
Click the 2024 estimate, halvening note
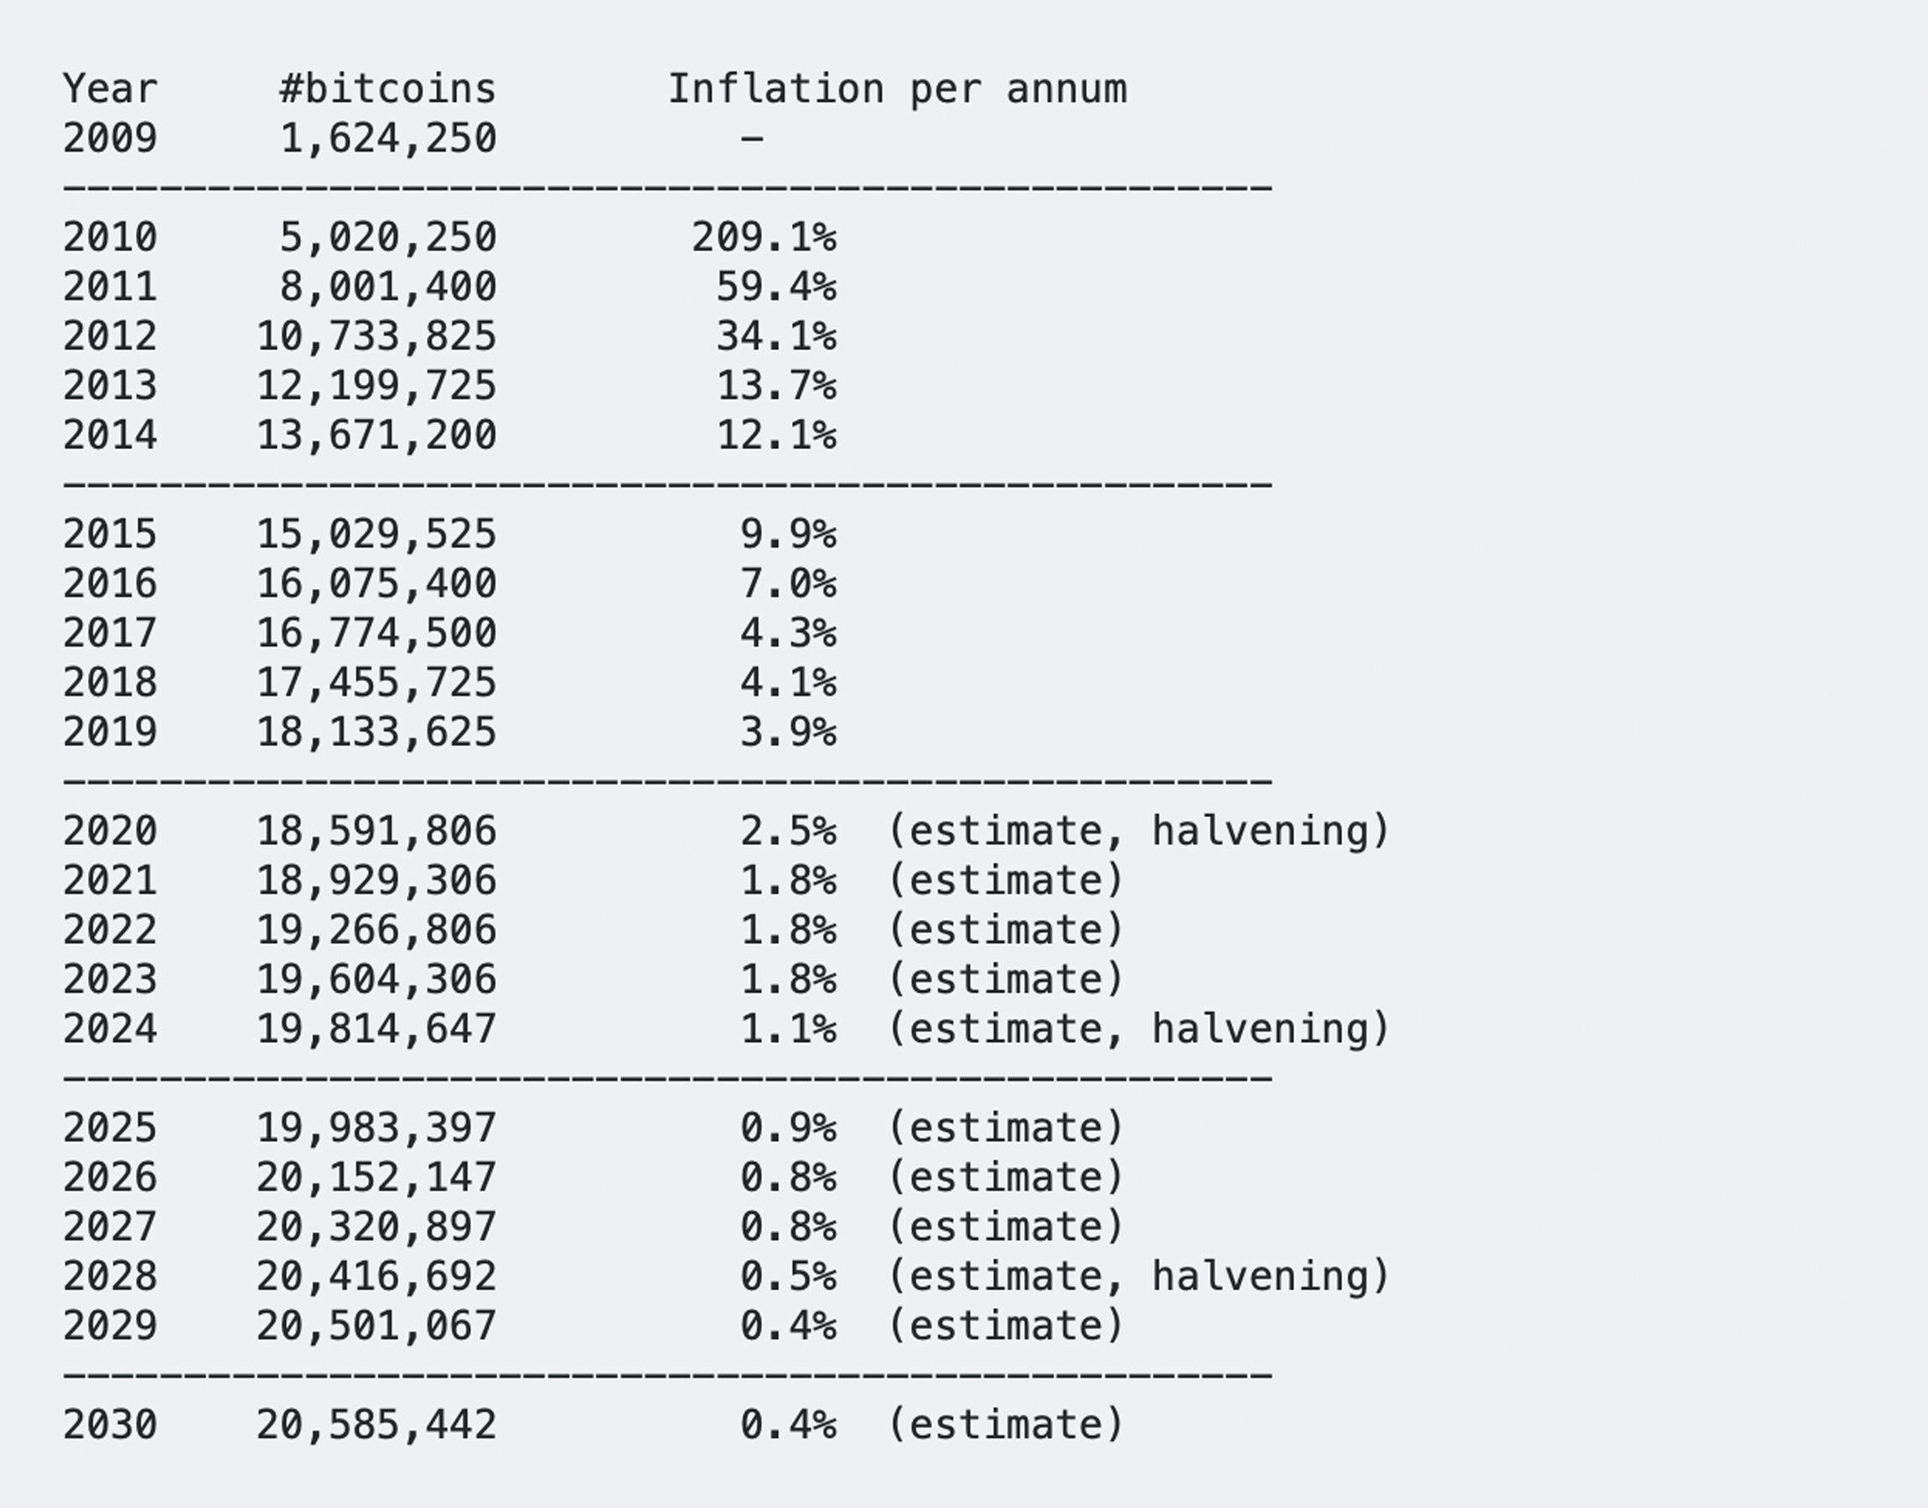click(1138, 1029)
